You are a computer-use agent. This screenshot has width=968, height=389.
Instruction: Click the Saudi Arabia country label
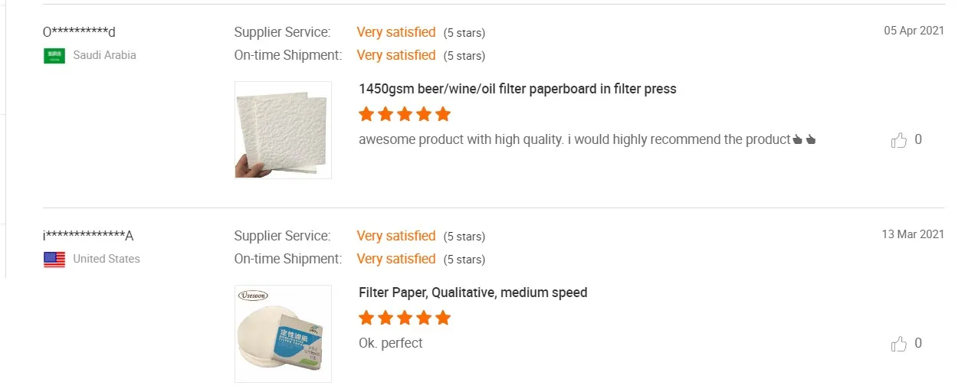pos(104,55)
